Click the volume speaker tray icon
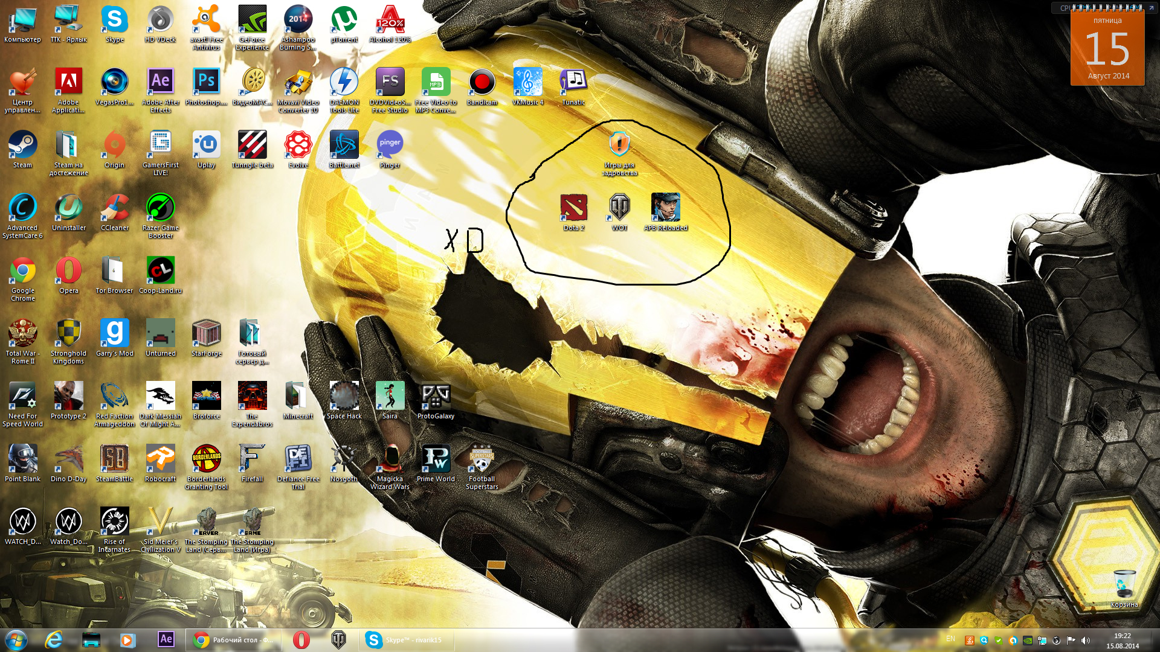Viewport: 1160px width, 652px height. click(1086, 641)
